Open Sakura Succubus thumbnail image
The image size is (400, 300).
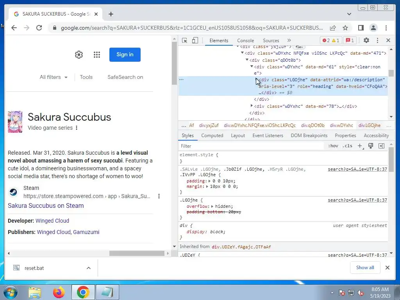[15, 122]
